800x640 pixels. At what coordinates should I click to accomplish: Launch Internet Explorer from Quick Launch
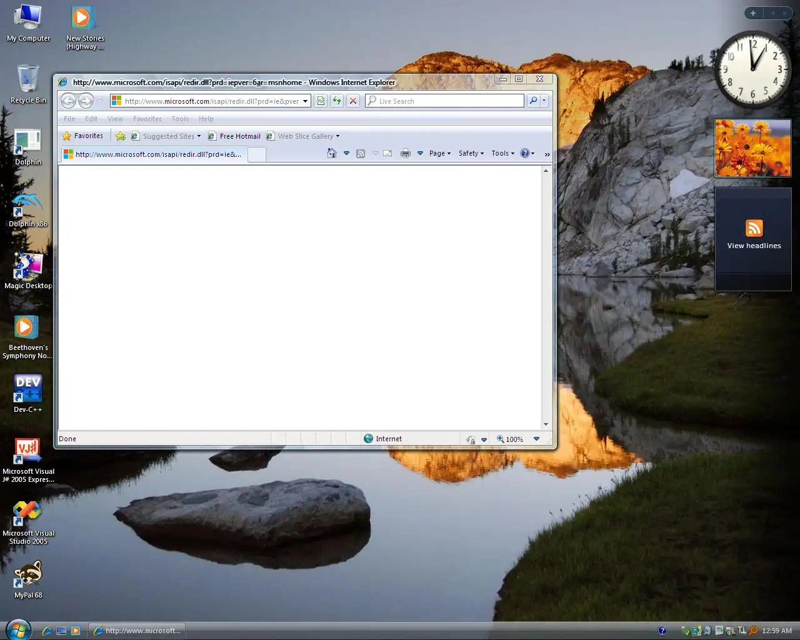pos(47,631)
